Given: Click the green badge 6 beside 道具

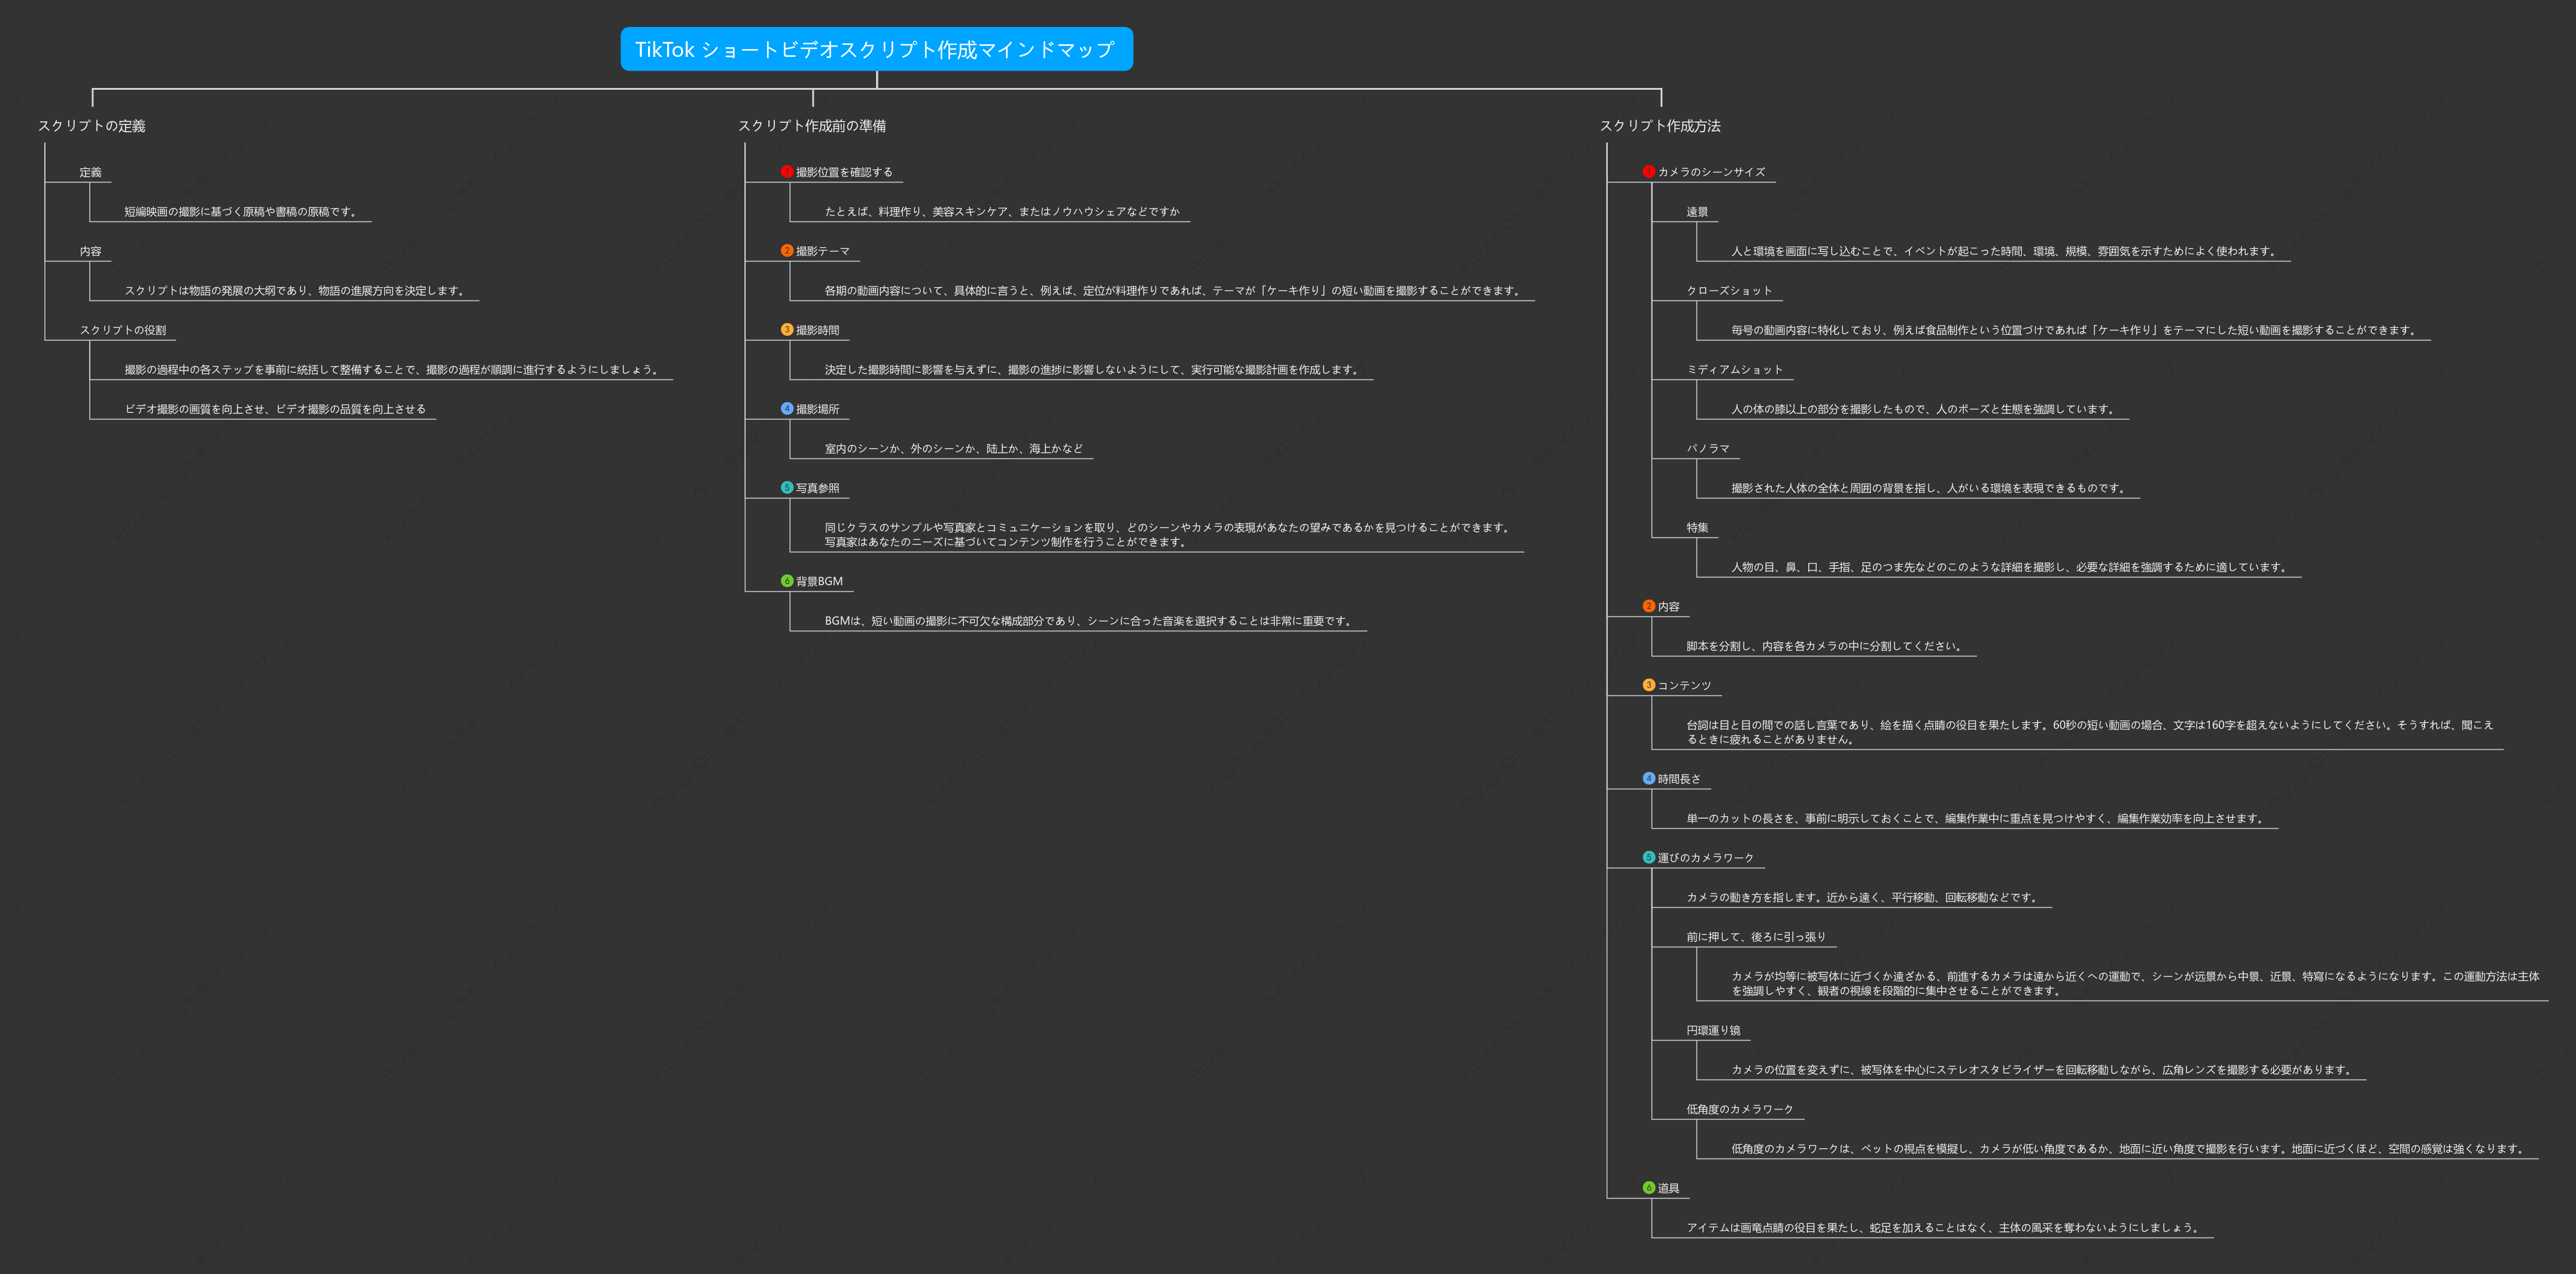Looking at the screenshot, I should (1649, 1188).
